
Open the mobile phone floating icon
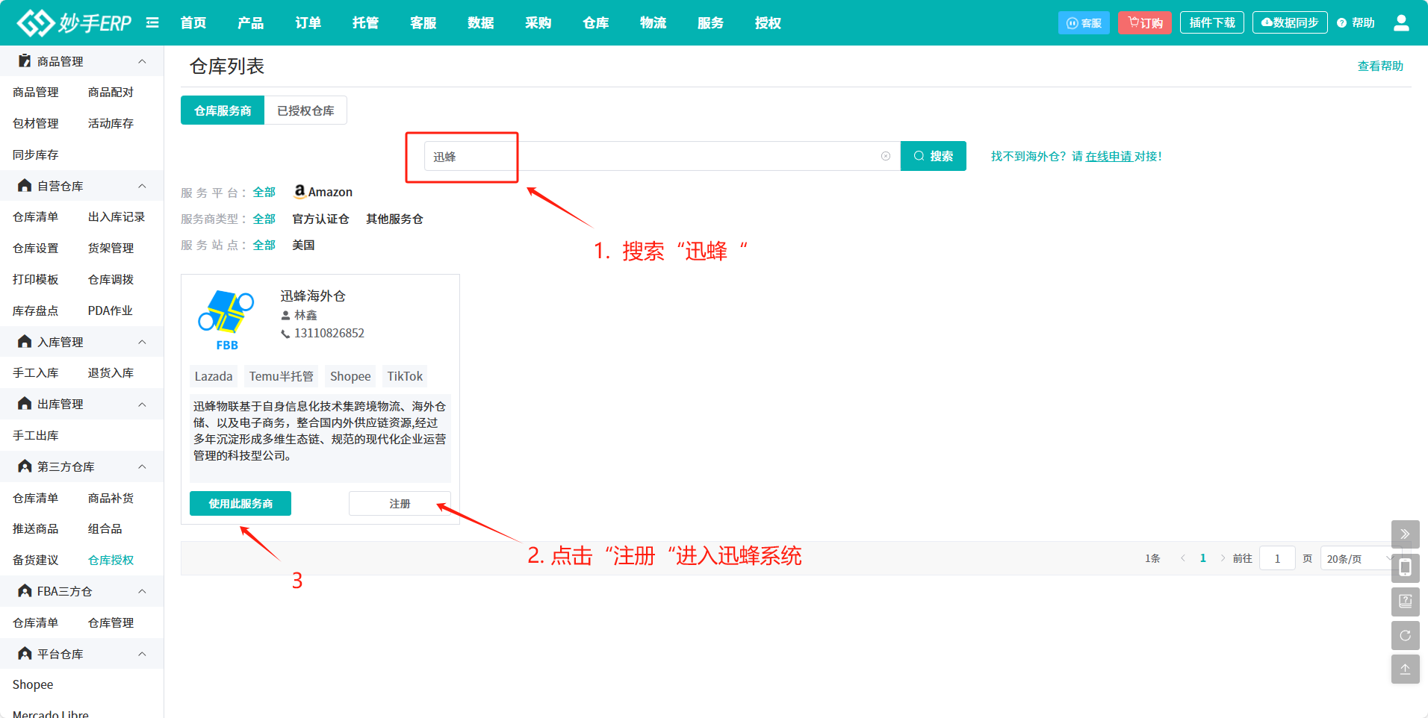click(x=1405, y=568)
